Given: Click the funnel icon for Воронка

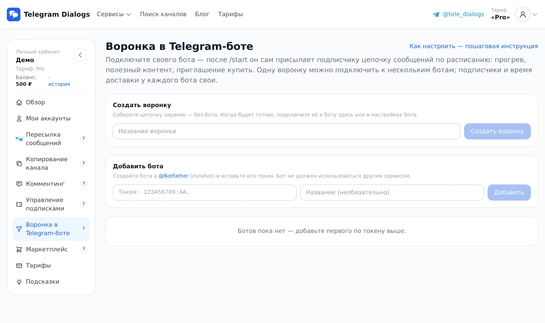Looking at the screenshot, I should [x=19, y=229].
